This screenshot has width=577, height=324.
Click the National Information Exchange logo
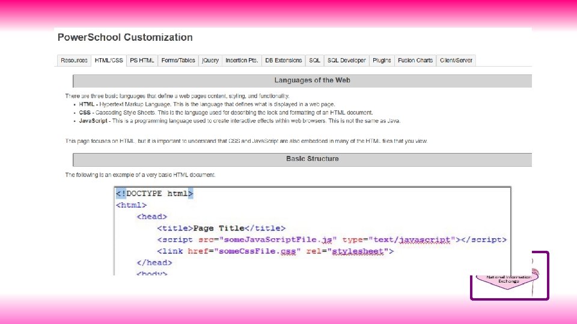click(510, 275)
